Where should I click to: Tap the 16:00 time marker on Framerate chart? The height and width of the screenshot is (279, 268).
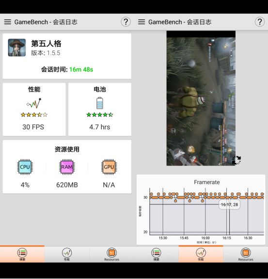point(205,238)
